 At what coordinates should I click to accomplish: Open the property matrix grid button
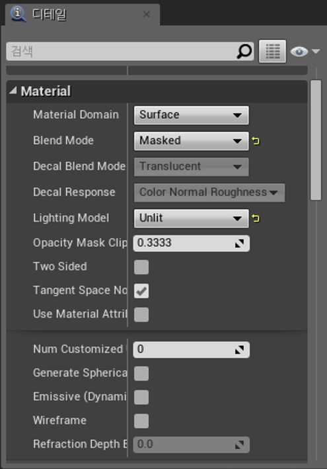click(272, 52)
